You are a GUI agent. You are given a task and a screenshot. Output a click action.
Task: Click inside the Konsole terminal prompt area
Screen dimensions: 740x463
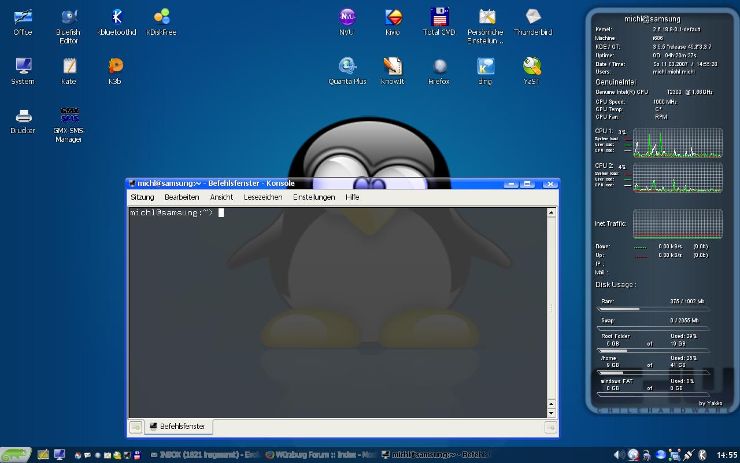pos(337,313)
